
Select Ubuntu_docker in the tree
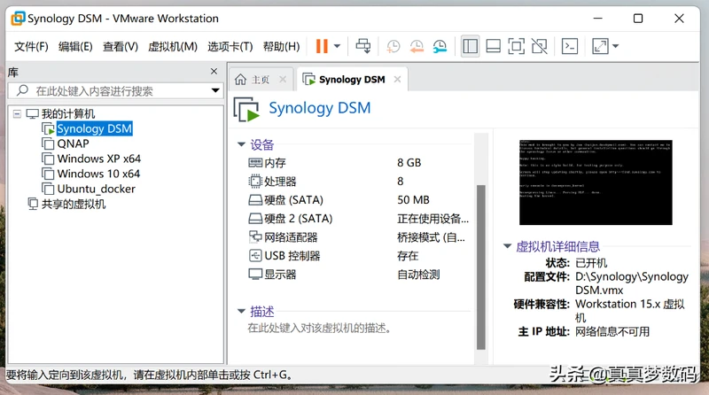tap(96, 189)
